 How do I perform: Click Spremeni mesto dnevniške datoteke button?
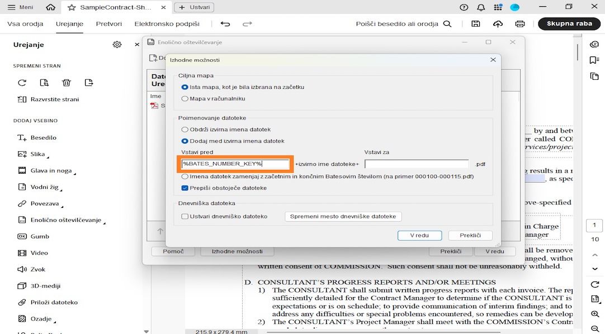click(343, 216)
